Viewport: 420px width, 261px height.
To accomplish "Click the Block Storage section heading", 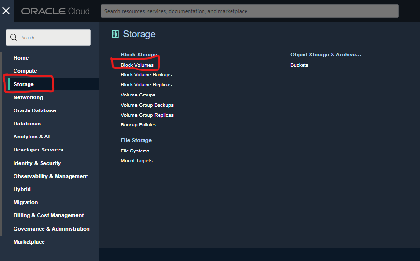I will click(x=139, y=55).
